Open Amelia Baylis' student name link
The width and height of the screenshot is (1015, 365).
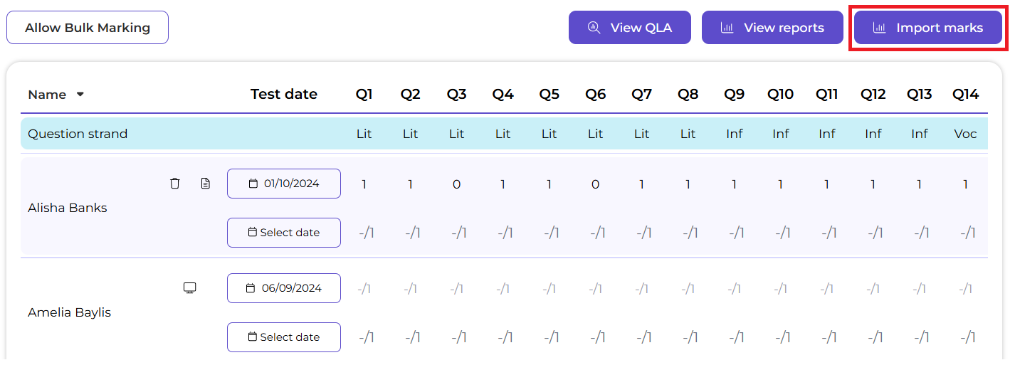[69, 312]
